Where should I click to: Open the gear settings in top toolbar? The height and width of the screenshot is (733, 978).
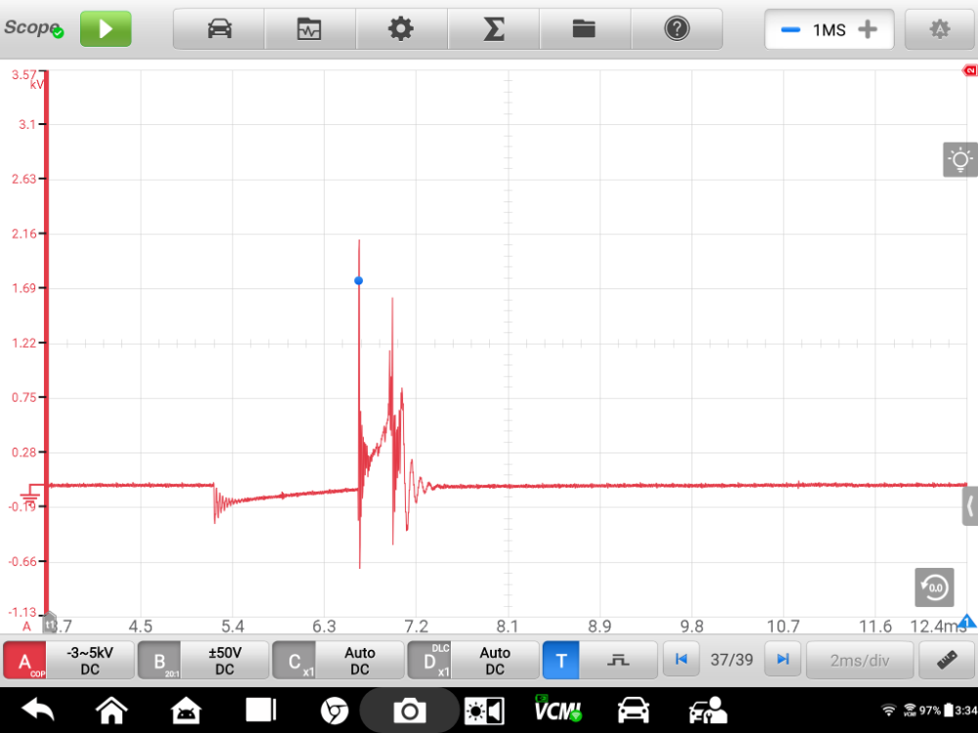coord(401,29)
